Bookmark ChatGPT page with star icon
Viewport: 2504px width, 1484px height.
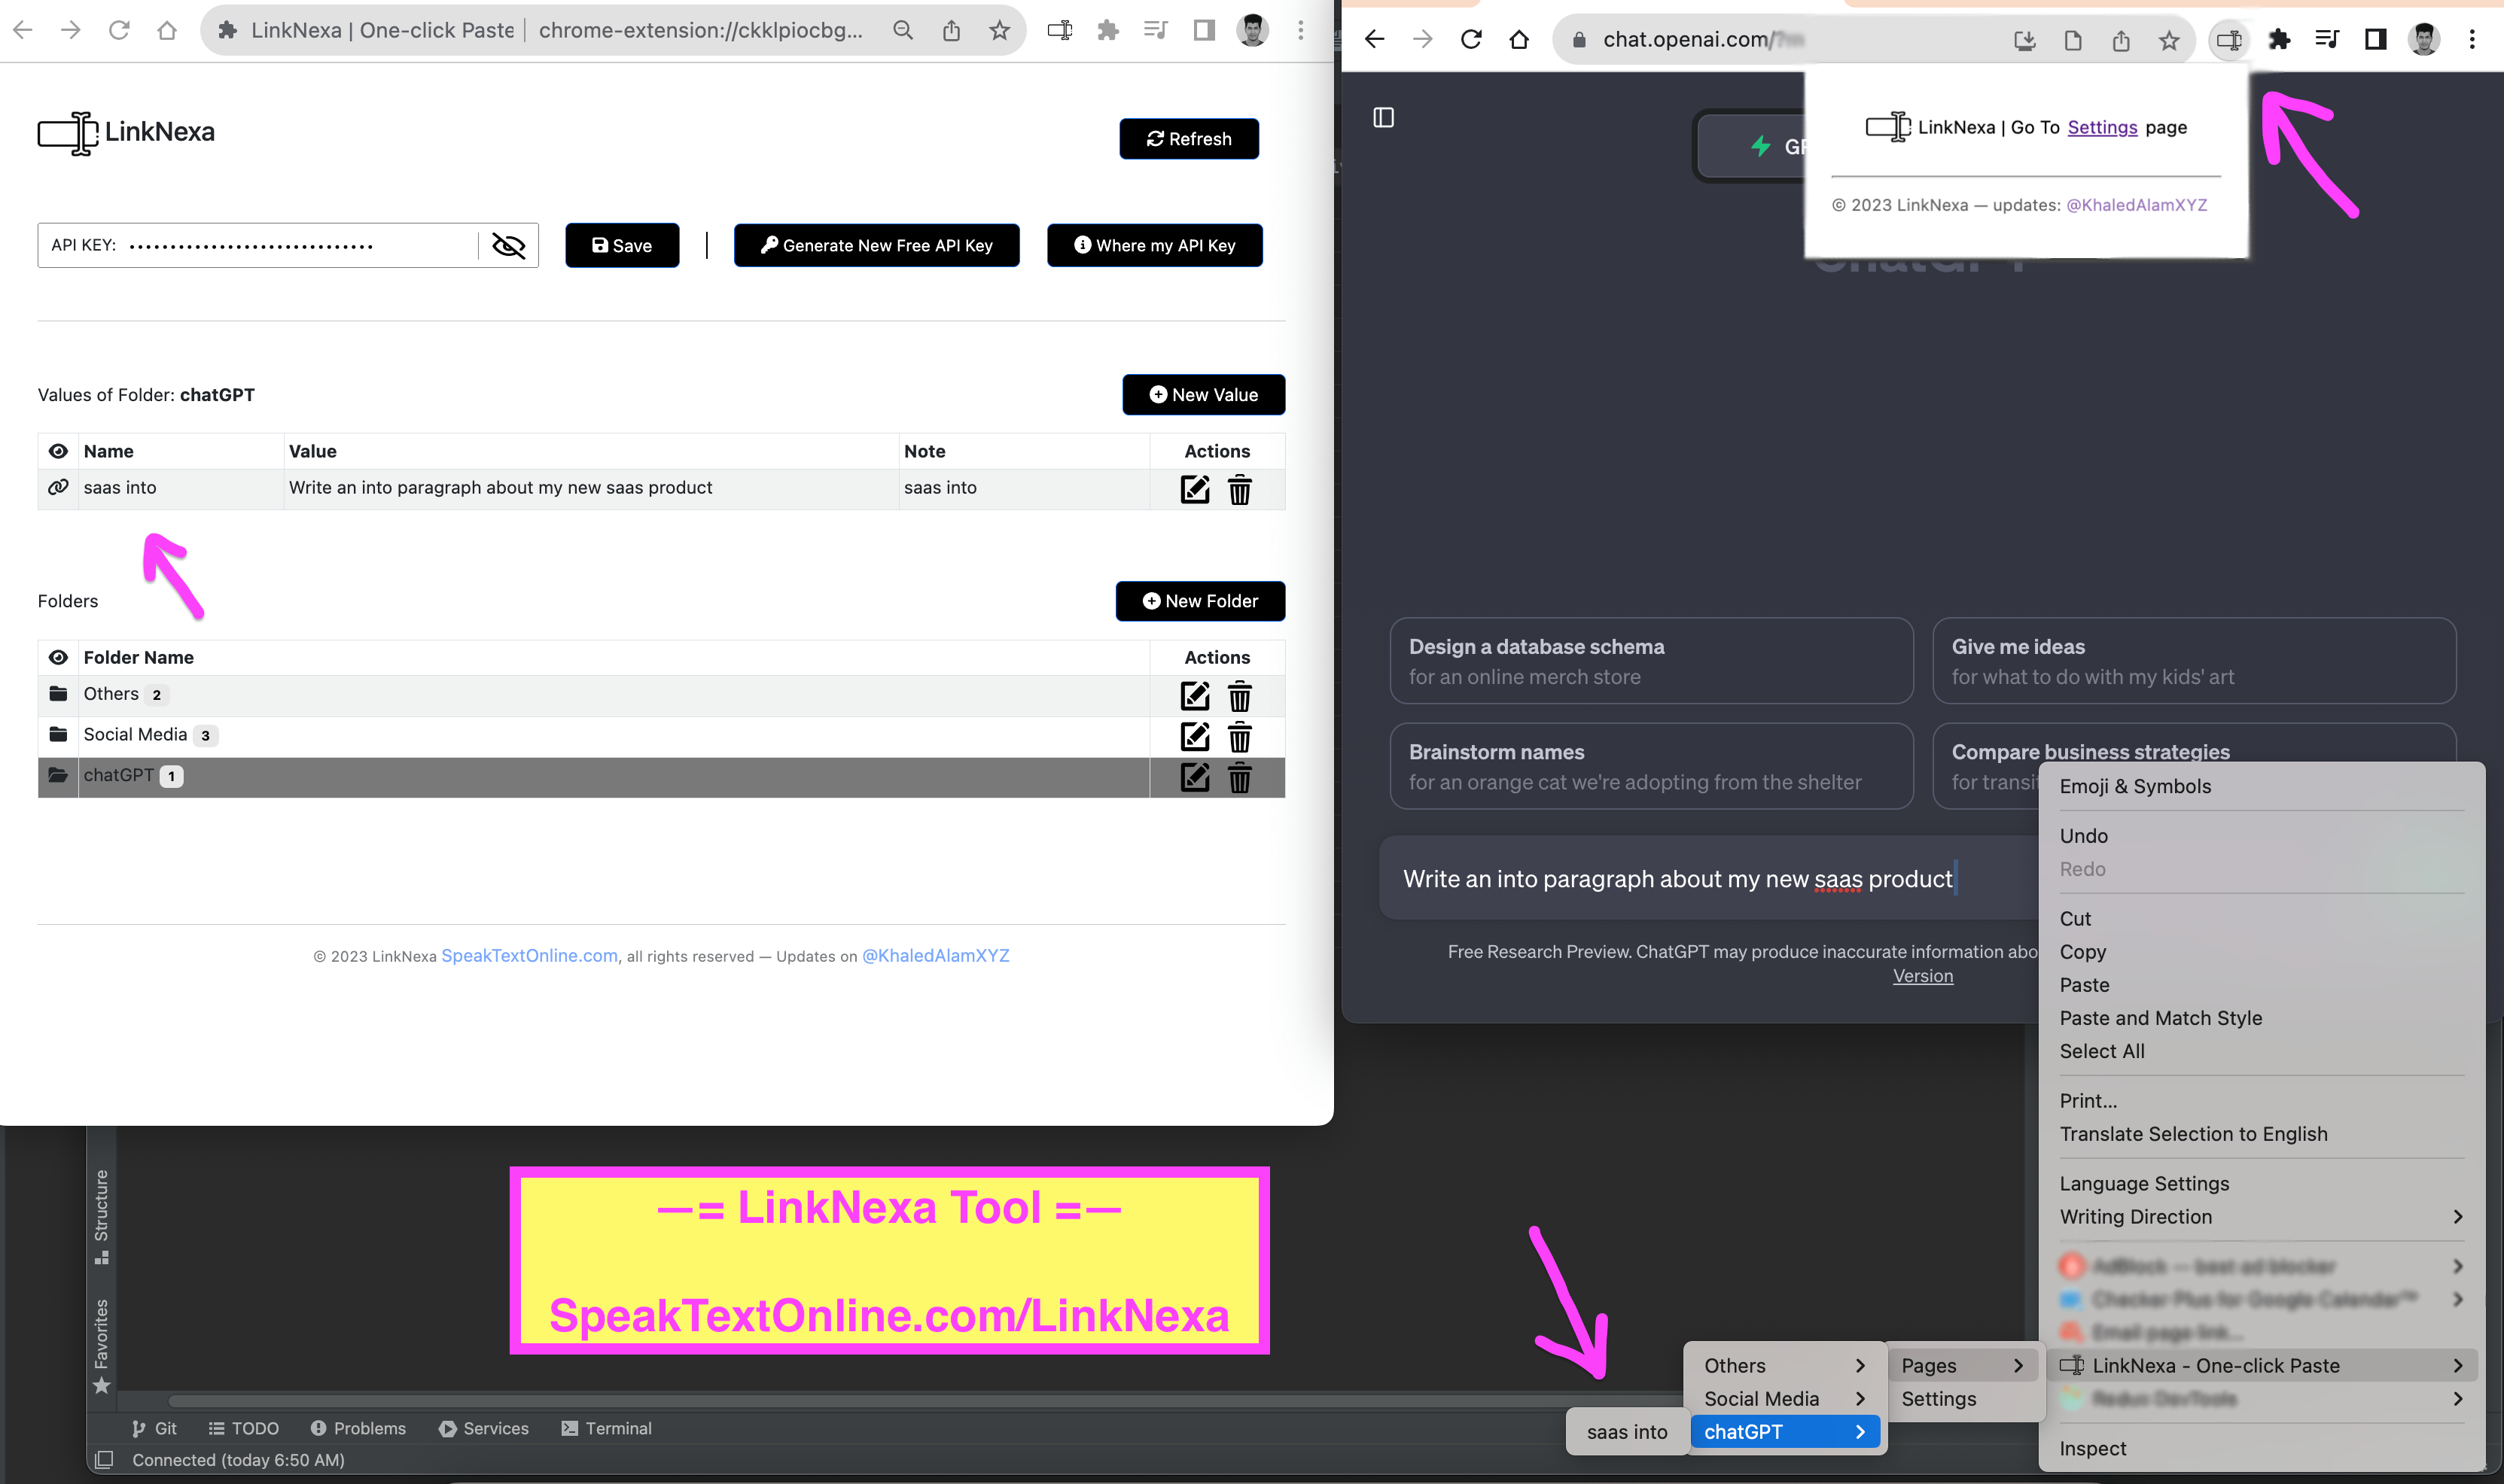pos(2168,40)
